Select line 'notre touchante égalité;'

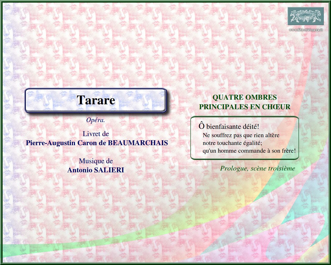point(232,143)
